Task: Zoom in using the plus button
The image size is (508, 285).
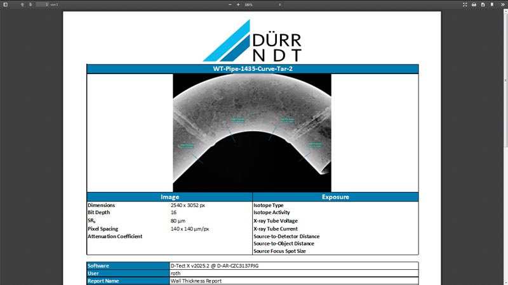Action: click(238, 4)
